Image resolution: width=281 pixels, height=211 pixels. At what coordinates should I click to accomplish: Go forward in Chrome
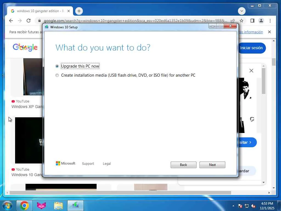(x=20, y=21)
